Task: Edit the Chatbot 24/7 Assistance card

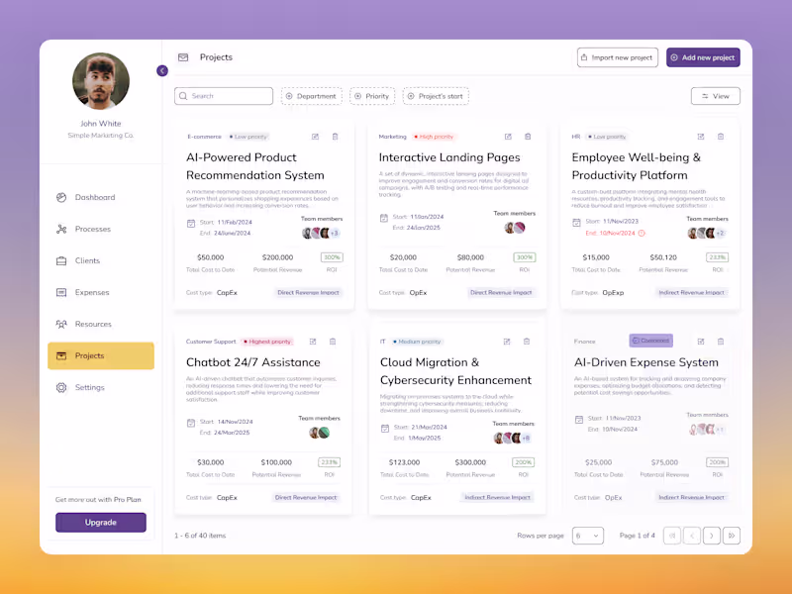Action: pos(313,342)
